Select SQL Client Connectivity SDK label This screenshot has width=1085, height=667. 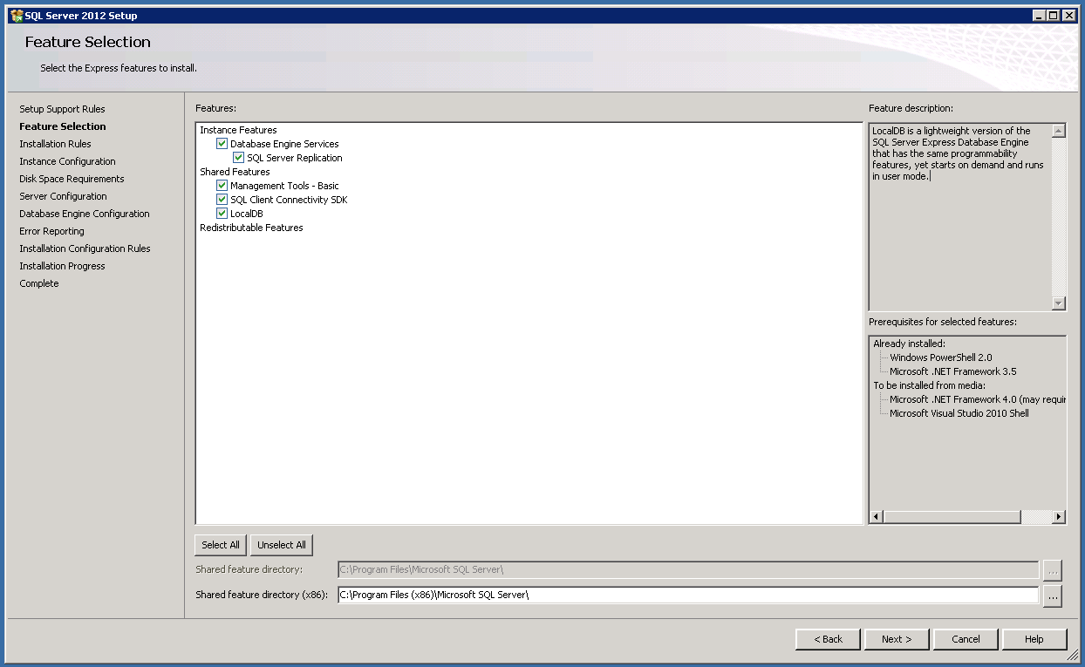pos(289,200)
